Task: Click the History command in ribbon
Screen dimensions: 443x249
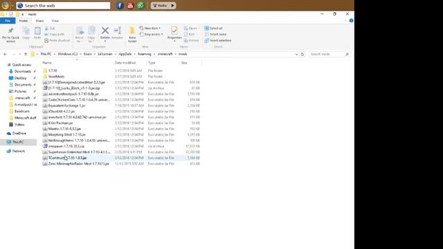Action: pos(191,41)
